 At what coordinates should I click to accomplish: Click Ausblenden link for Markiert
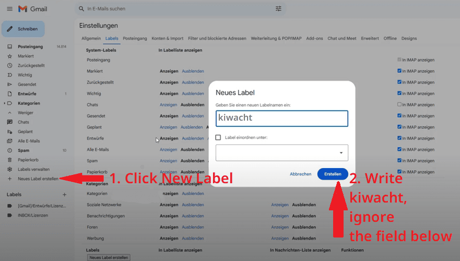(x=193, y=71)
